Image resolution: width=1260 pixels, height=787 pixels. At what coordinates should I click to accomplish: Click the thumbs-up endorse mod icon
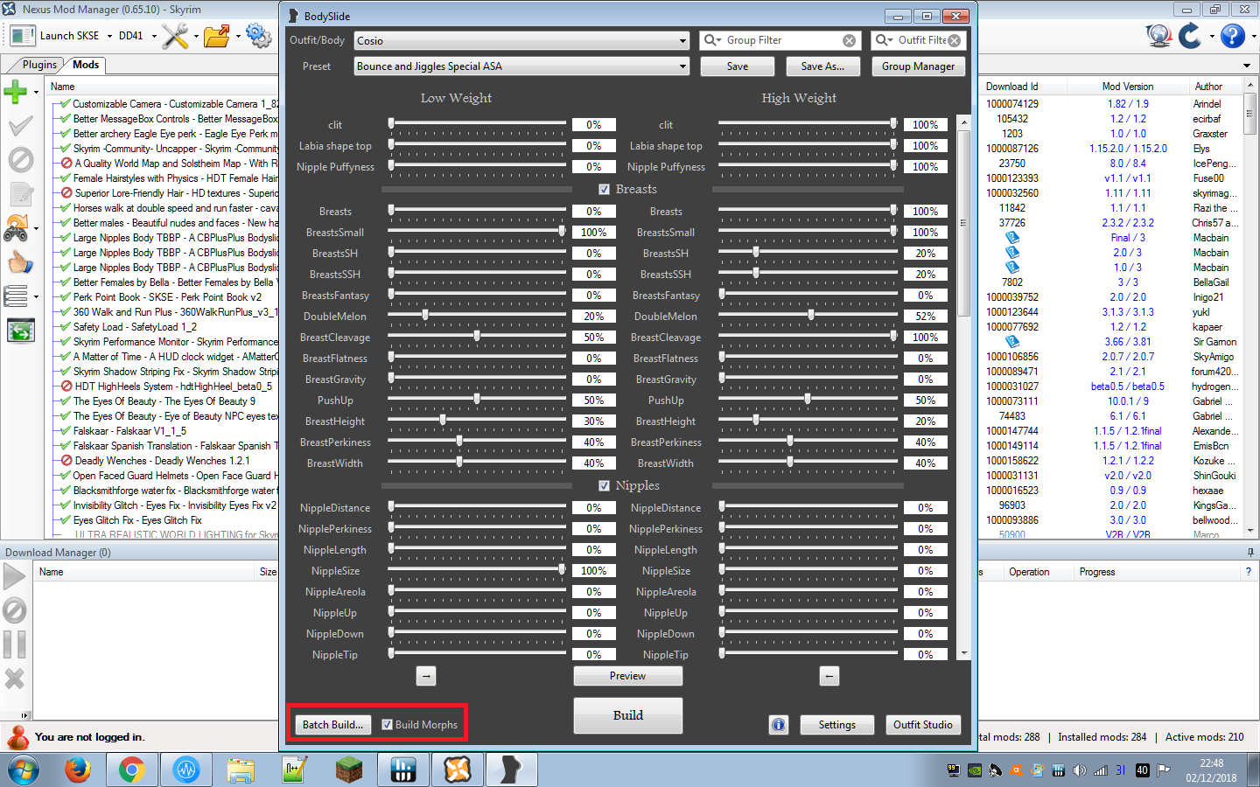click(x=20, y=262)
